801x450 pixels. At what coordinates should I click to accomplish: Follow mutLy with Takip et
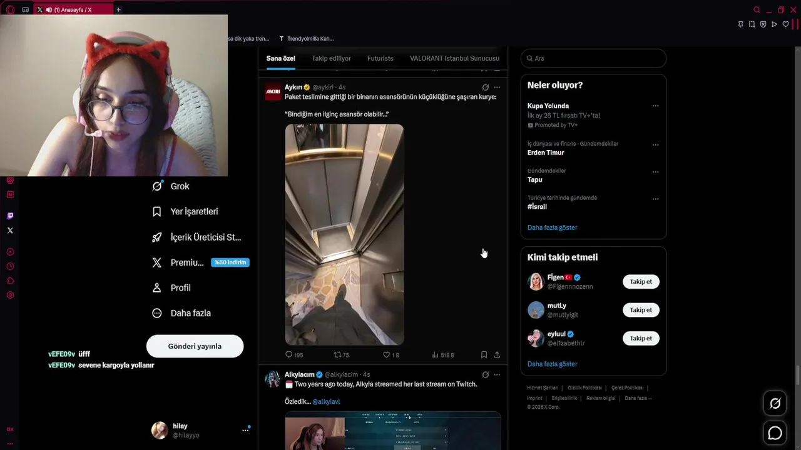641,310
